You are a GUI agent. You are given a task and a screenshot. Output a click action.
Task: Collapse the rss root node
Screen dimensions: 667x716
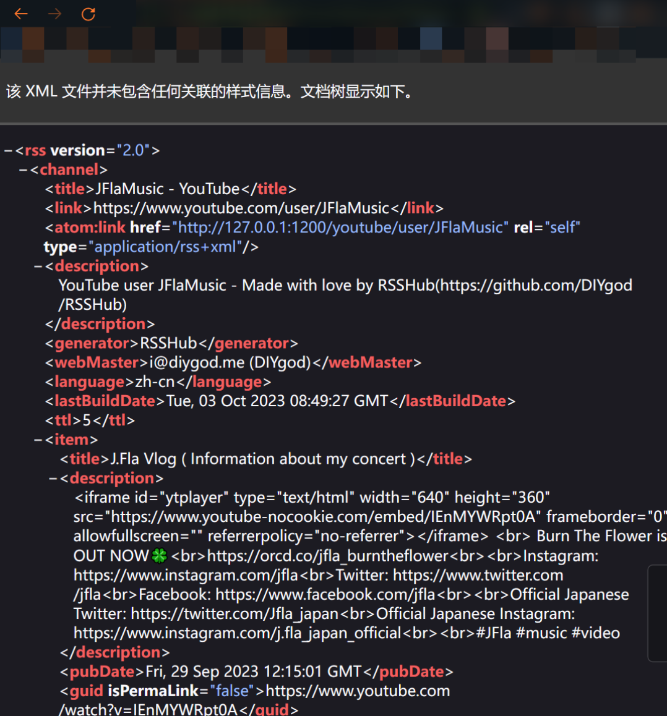coord(9,151)
